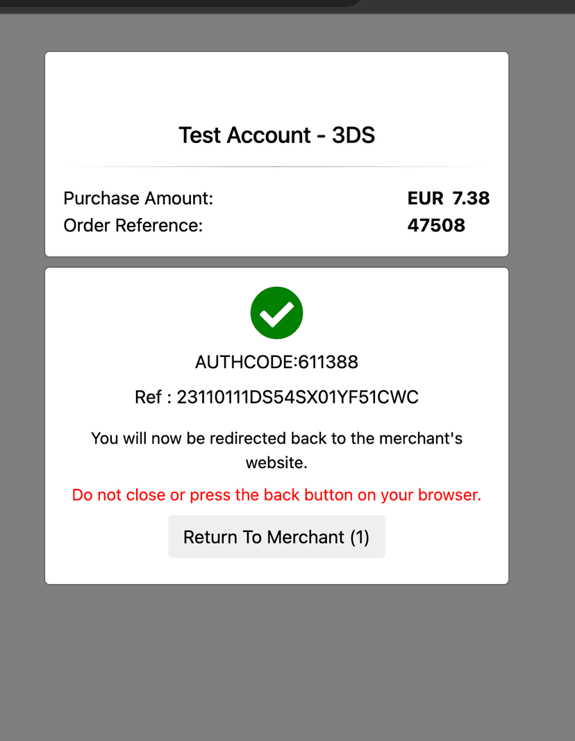Click the redirect back to merchant's website message
This screenshot has width=575, height=741.
[x=276, y=451]
